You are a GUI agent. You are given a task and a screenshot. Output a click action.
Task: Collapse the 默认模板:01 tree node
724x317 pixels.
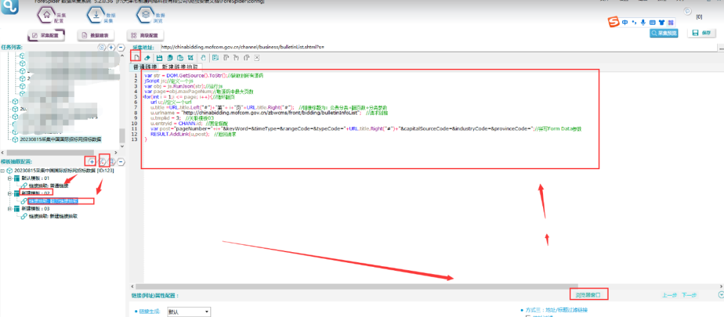pos(9,178)
